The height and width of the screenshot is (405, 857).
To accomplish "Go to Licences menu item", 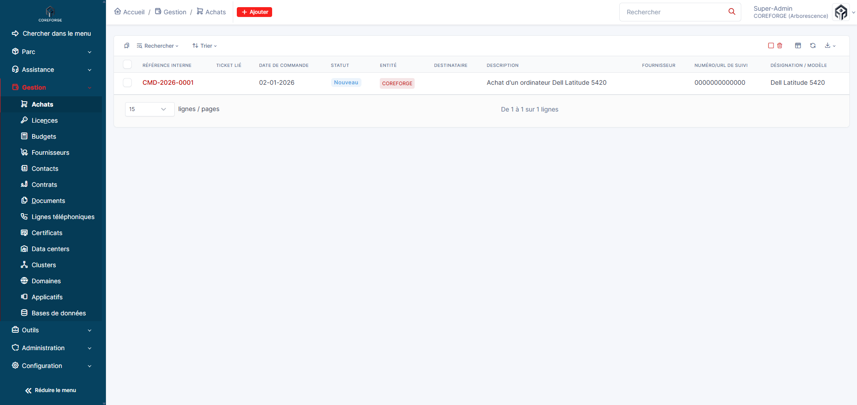I will [x=45, y=120].
